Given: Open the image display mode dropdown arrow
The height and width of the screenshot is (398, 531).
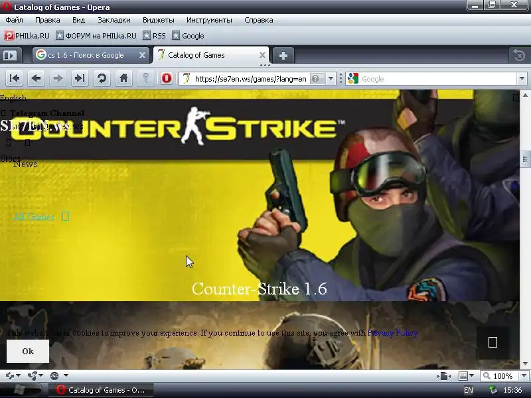Looking at the screenshot, I should point(471,376).
